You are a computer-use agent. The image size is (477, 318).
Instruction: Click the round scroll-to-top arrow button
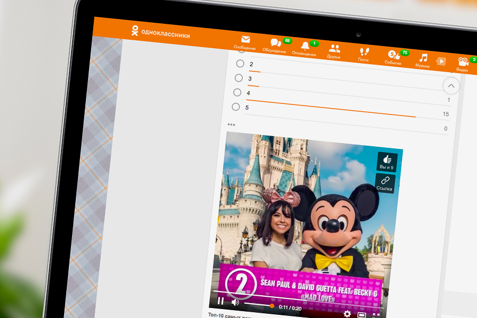[451, 86]
